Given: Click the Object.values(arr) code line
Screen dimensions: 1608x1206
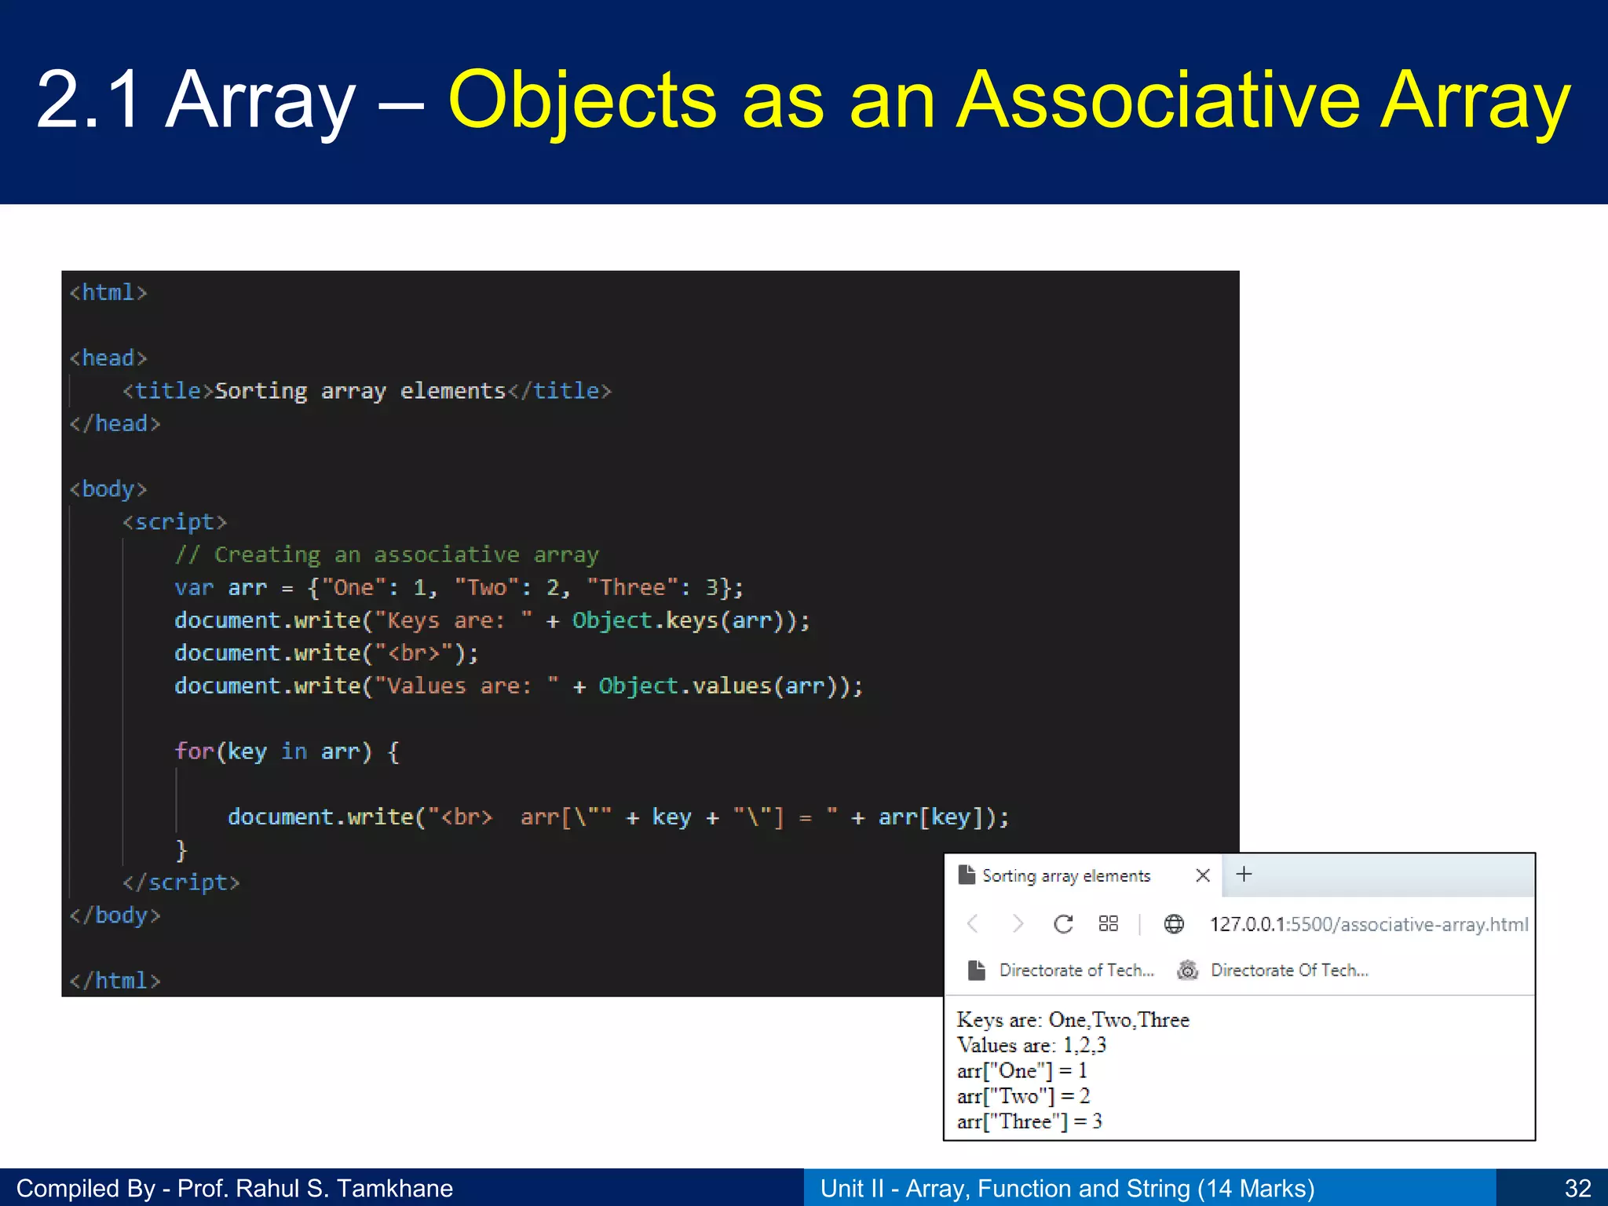Looking at the screenshot, I should (519, 686).
